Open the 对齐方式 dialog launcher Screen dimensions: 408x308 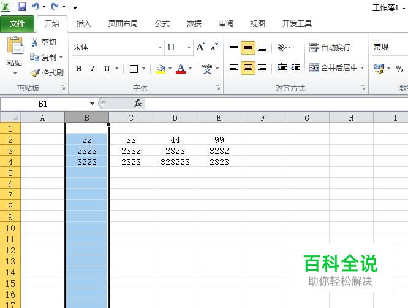coord(363,88)
